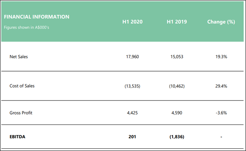This screenshot has height=151, width=246.
Task: Click the 15,053 Net Sales value
Action: 177,57
